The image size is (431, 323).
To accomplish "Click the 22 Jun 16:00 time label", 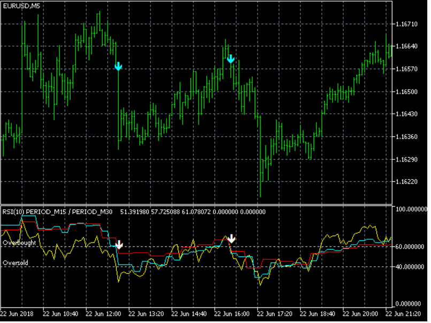I will [232, 314].
